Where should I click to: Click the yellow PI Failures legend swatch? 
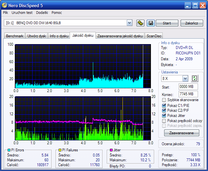click(x=60, y=150)
